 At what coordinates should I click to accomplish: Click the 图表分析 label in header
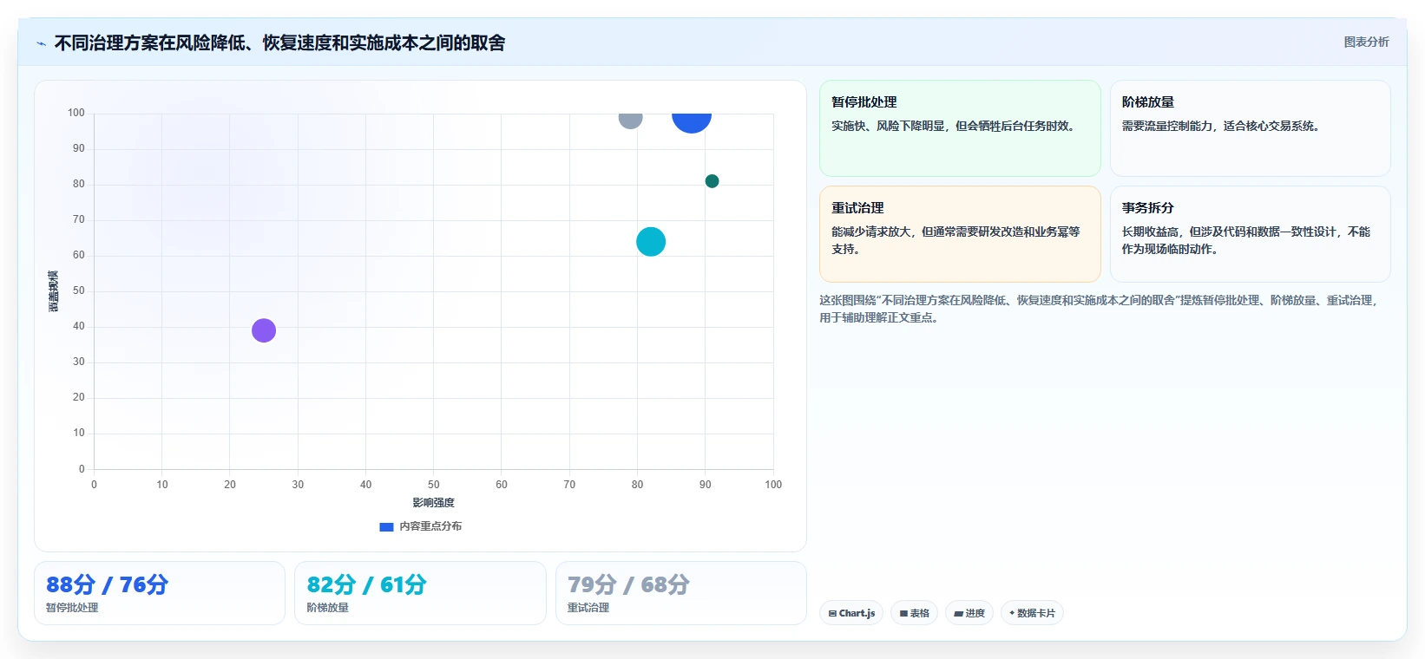coord(1366,42)
